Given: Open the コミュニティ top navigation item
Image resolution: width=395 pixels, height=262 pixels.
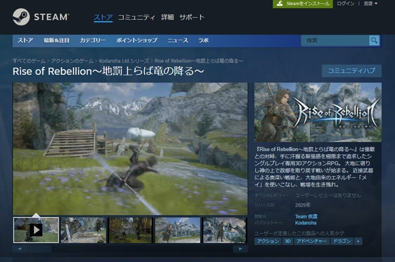Looking at the screenshot, I should tap(137, 17).
